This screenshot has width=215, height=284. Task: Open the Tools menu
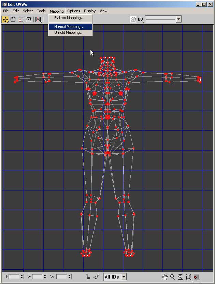pyautogui.click(x=41, y=11)
